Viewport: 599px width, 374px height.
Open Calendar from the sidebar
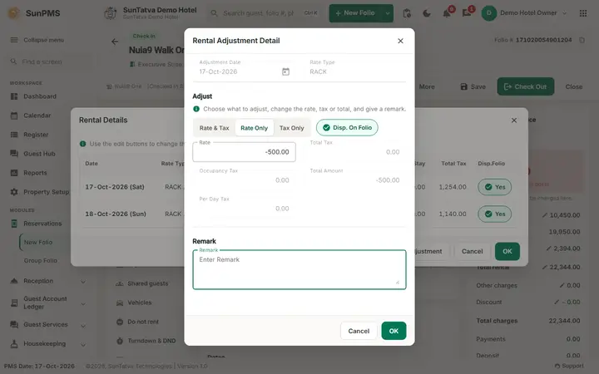click(37, 116)
